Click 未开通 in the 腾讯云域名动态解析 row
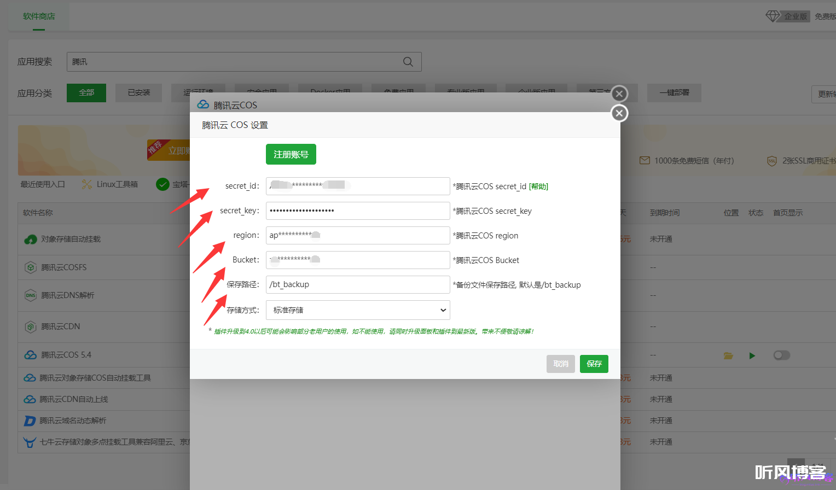This screenshot has width=836, height=490. [661, 421]
